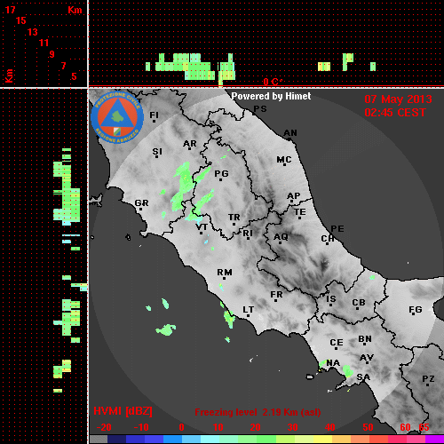Select the TE city label
Screen dimensions: 444x444
click(x=300, y=212)
